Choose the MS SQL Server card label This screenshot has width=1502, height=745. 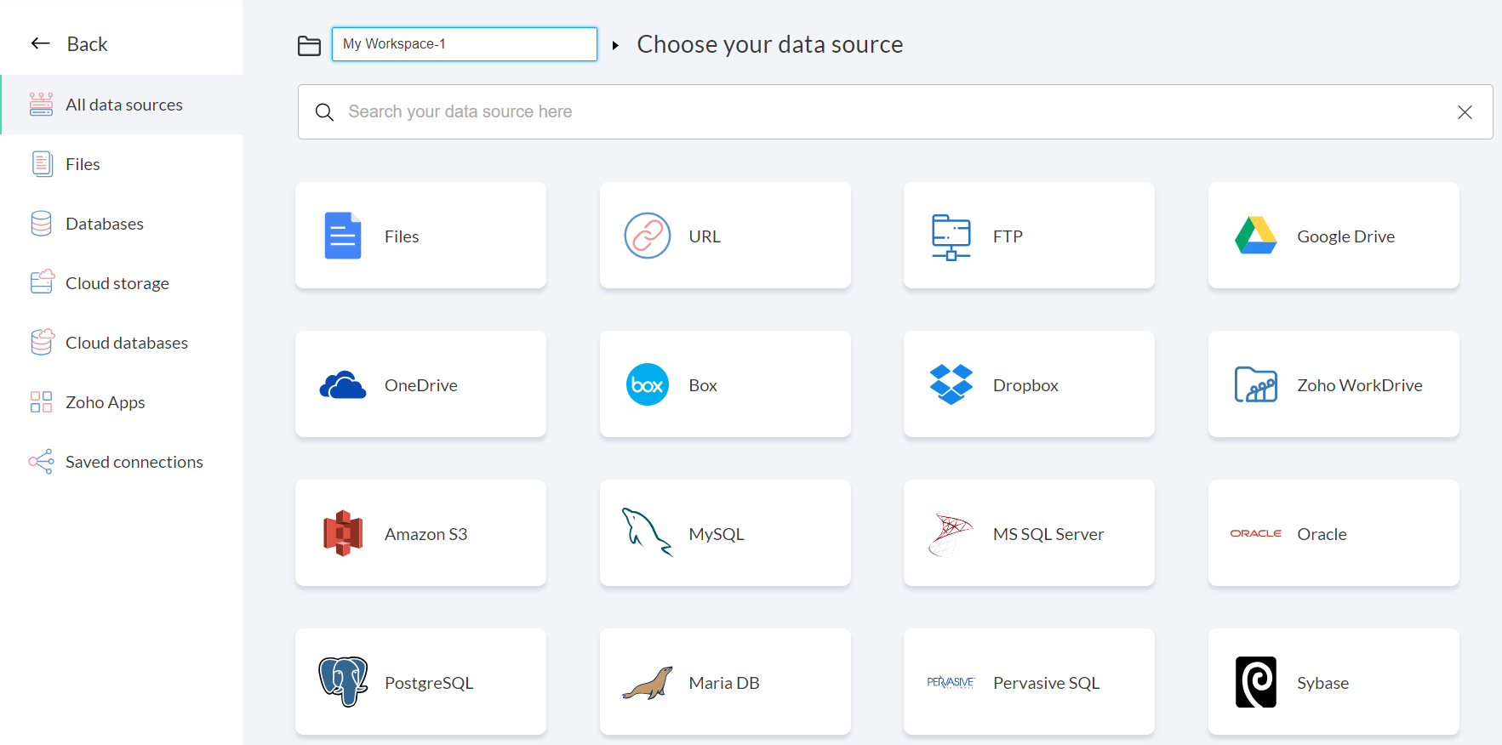[1048, 534]
